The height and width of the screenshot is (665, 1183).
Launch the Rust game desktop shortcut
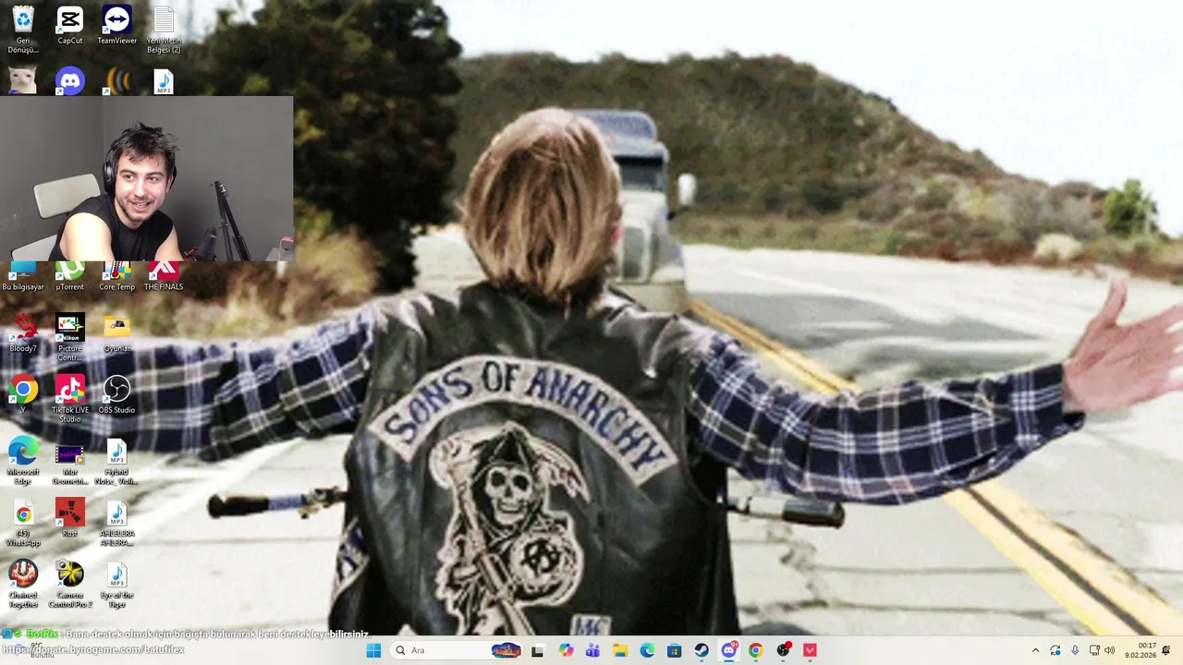coord(70,517)
